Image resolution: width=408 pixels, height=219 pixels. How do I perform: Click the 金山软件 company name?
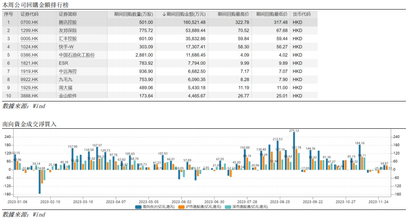68,96
